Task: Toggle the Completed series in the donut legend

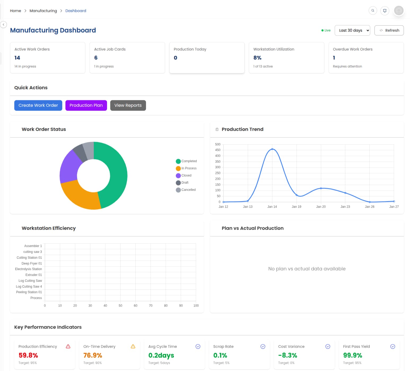Action: [186, 161]
